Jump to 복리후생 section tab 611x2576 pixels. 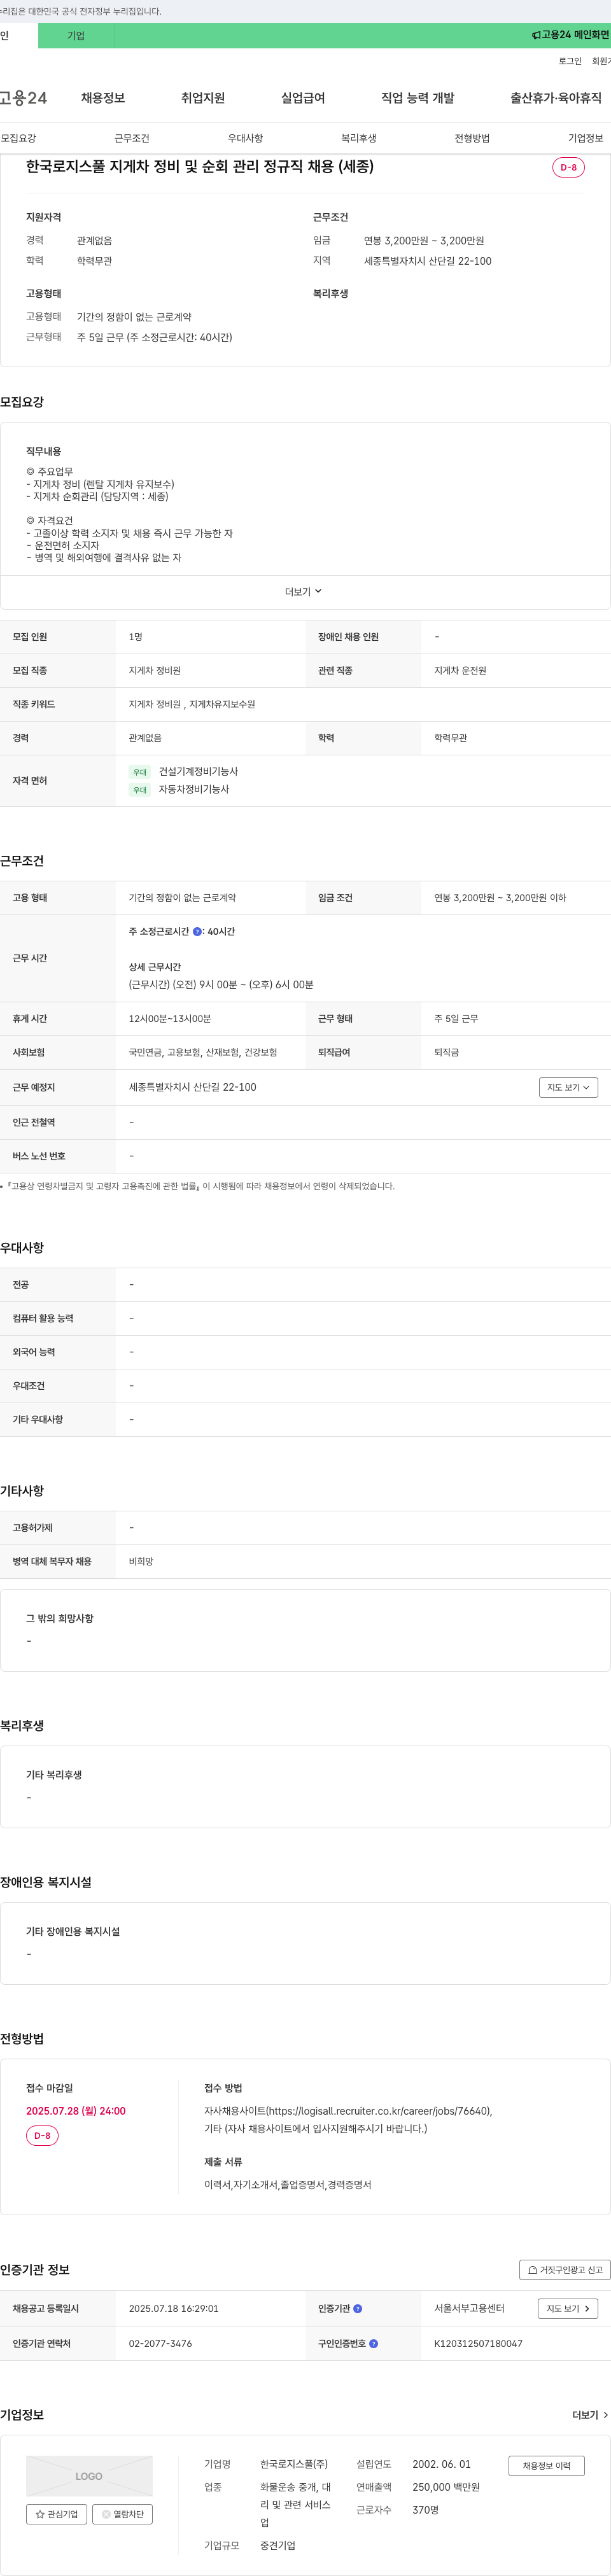(358, 138)
